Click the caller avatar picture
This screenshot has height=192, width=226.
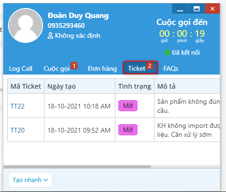pyautogui.click(x=26, y=25)
